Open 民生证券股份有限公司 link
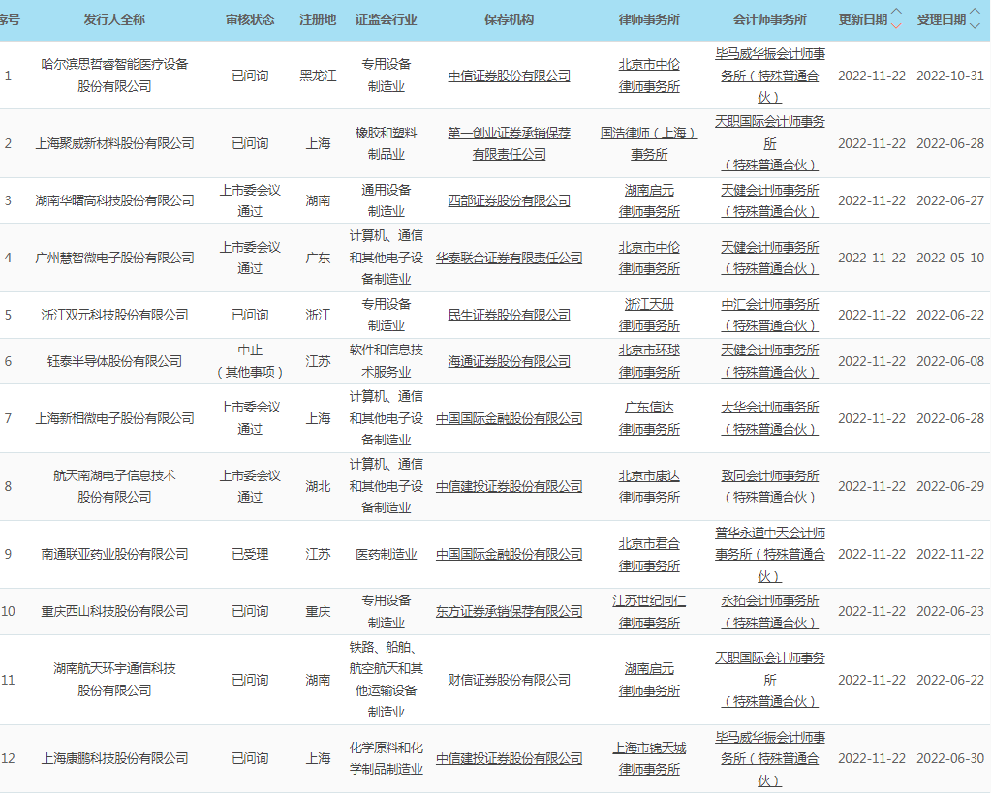The image size is (991, 793). tap(509, 315)
